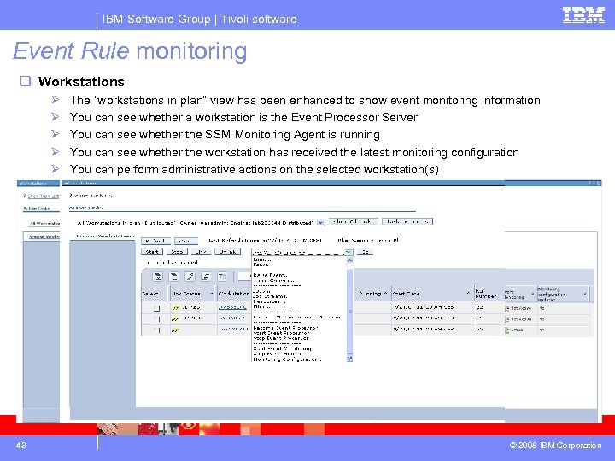Image resolution: width=615 pixels, height=461 pixels.
Task: Click the show filter row toolbar icon
Action: [190, 277]
